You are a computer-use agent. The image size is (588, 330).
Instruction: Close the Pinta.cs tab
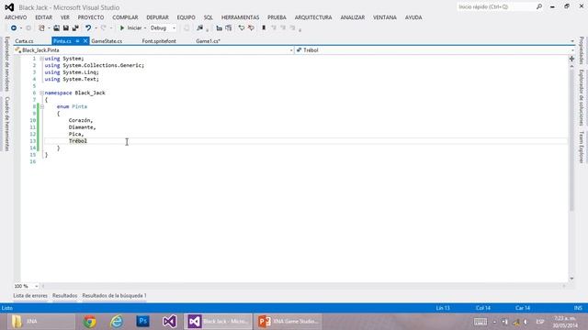[x=85, y=41]
